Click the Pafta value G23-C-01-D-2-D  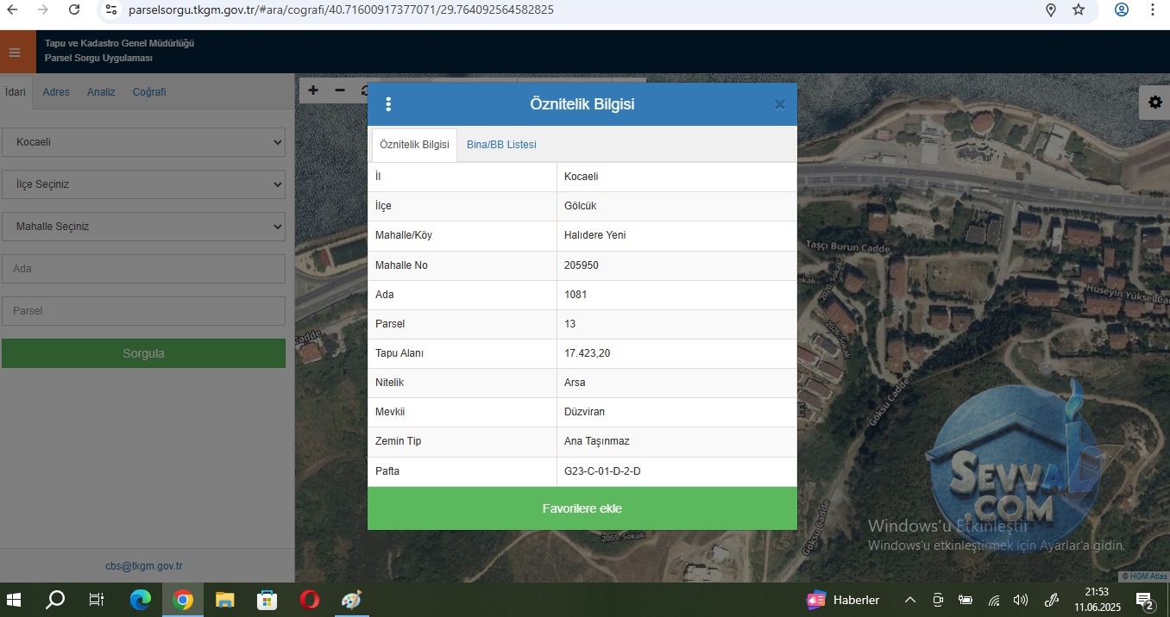pyautogui.click(x=602, y=471)
